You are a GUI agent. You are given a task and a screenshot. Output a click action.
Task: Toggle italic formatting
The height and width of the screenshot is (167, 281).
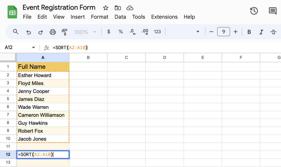point(261,32)
